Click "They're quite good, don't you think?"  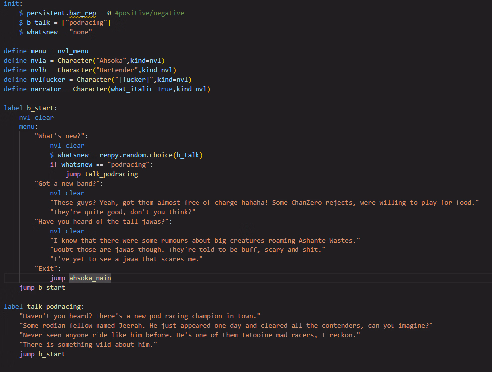[x=123, y=212]
